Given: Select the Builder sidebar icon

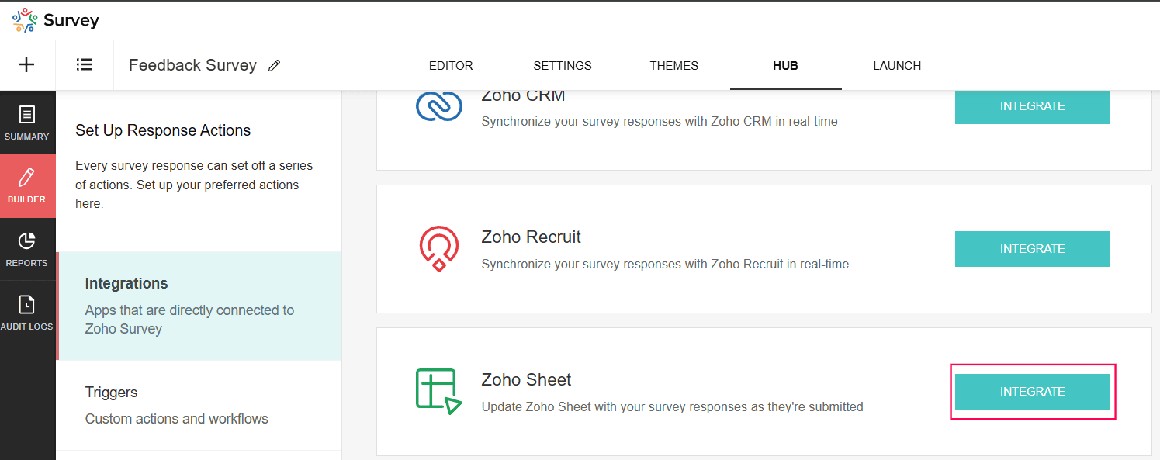Looking at the screenshot, I should pos(27,185).
